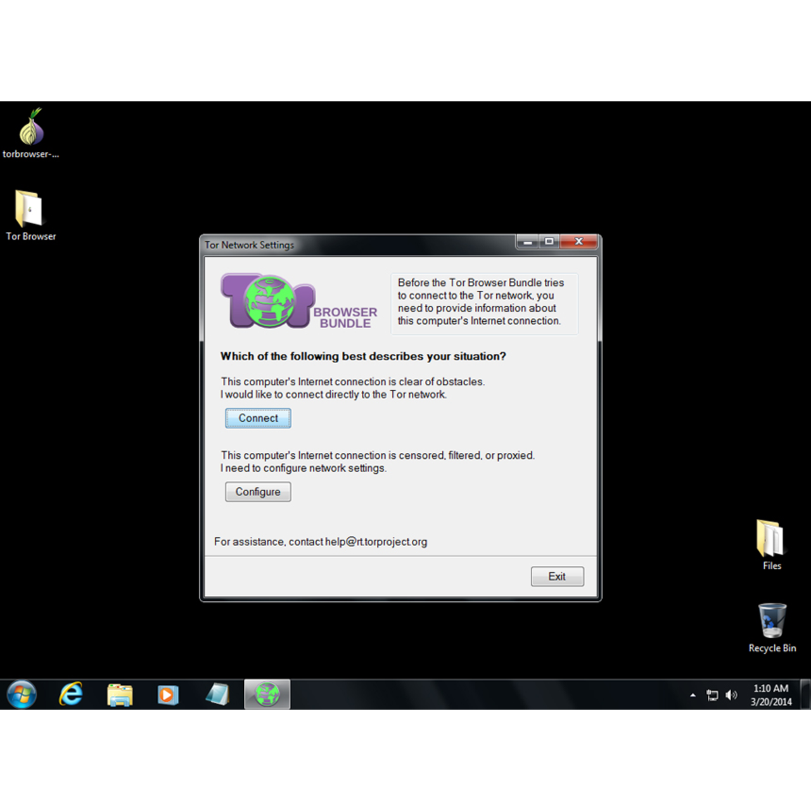Screen dimensions: 811x811
Task: Click the Show desktop strip
Action: pyautogui.click(x=805, y=694)
